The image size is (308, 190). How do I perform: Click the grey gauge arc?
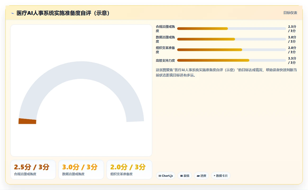coord(81,70)
